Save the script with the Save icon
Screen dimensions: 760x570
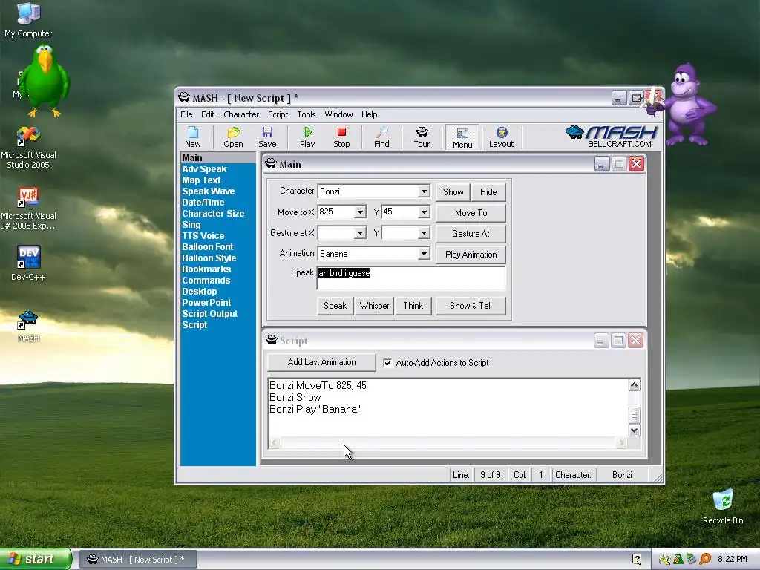[267, 137]
